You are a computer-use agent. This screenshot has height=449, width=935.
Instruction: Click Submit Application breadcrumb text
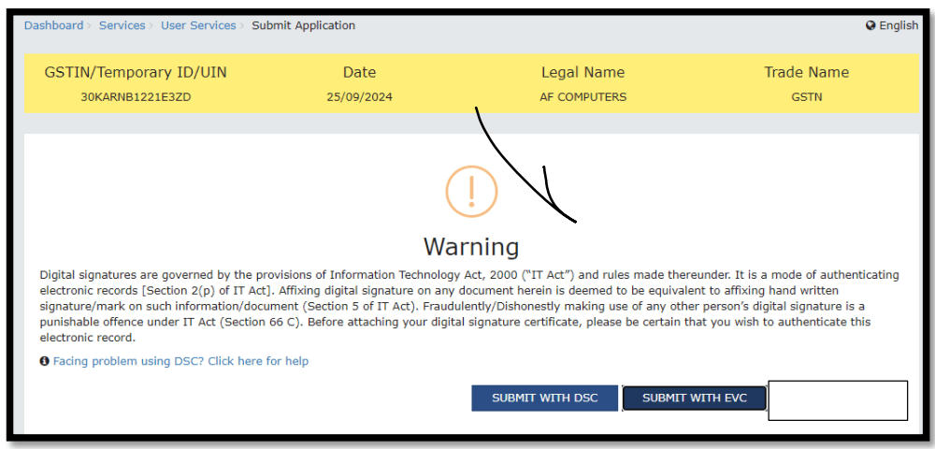click(303, 26)
